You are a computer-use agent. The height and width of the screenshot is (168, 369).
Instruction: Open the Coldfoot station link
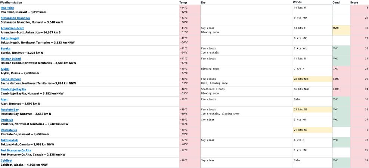[x=7, y=161]
